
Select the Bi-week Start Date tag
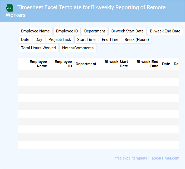(128, 31)
